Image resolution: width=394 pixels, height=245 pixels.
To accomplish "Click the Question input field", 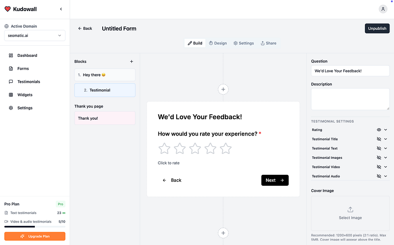I will pyautogui.click(x=350, y=71).
